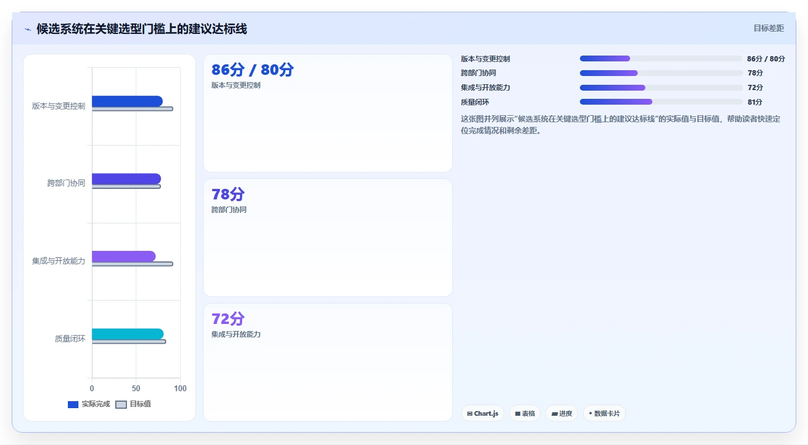Click the 100 tick on chart axis
The height and width of the screenshot is (445, 808).
click(x=180, y=388)
